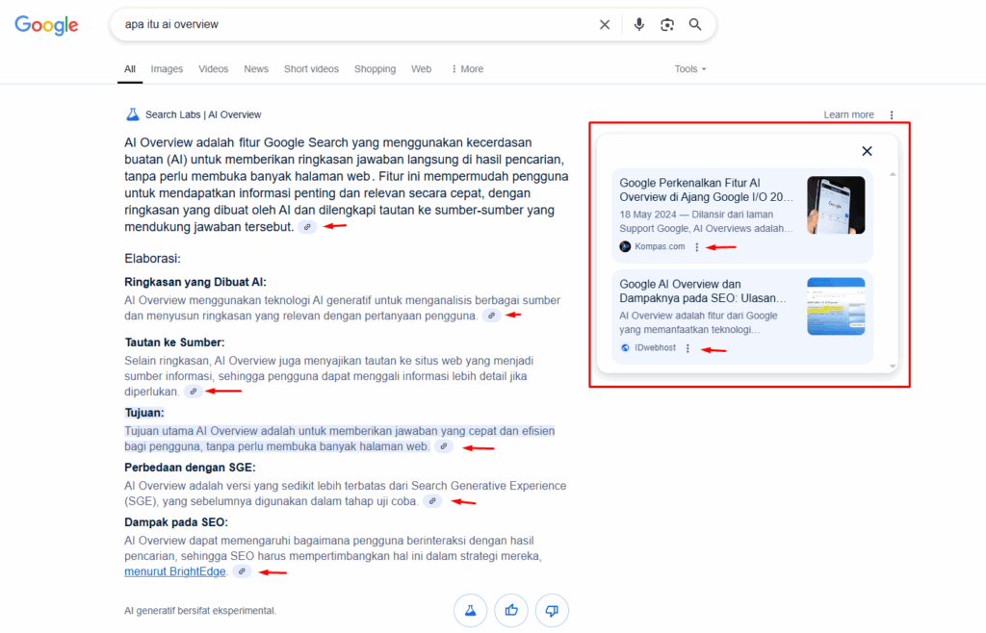Open three-dot menu for IDwebhost source
This screenshot has width=986, height=633.
pos(688,348)
